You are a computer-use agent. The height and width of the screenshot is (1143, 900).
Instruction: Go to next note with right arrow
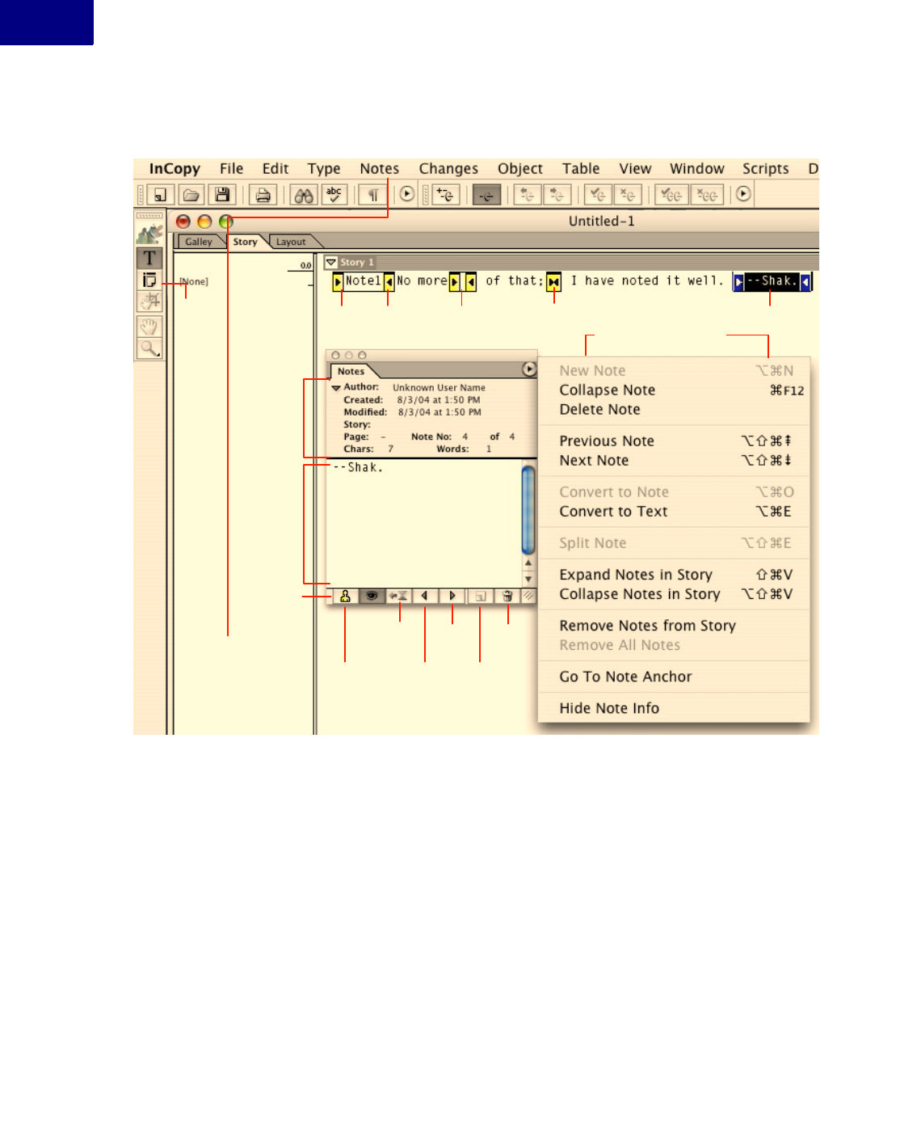(452, 596)
